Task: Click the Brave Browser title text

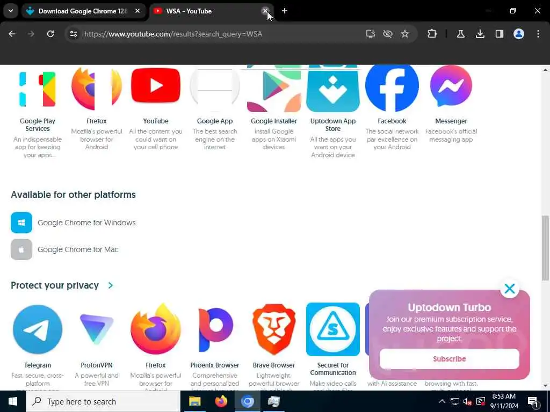Action: click(x=274, y=365)
